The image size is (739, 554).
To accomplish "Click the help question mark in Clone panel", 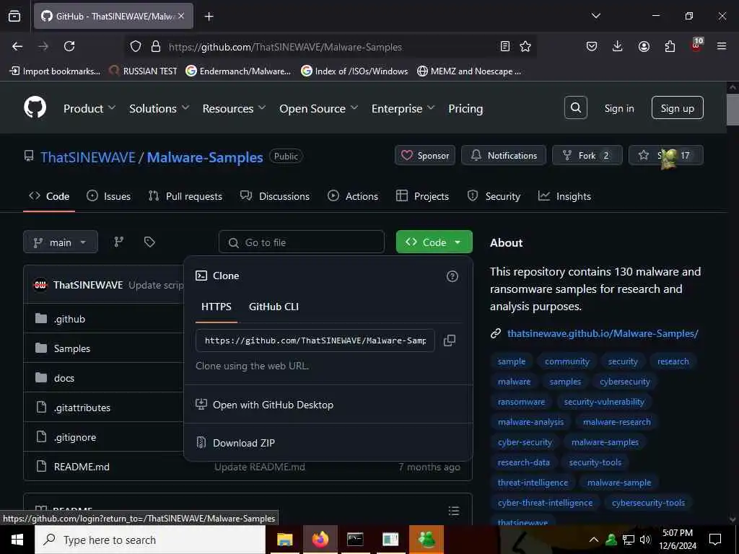I will 452,276.
